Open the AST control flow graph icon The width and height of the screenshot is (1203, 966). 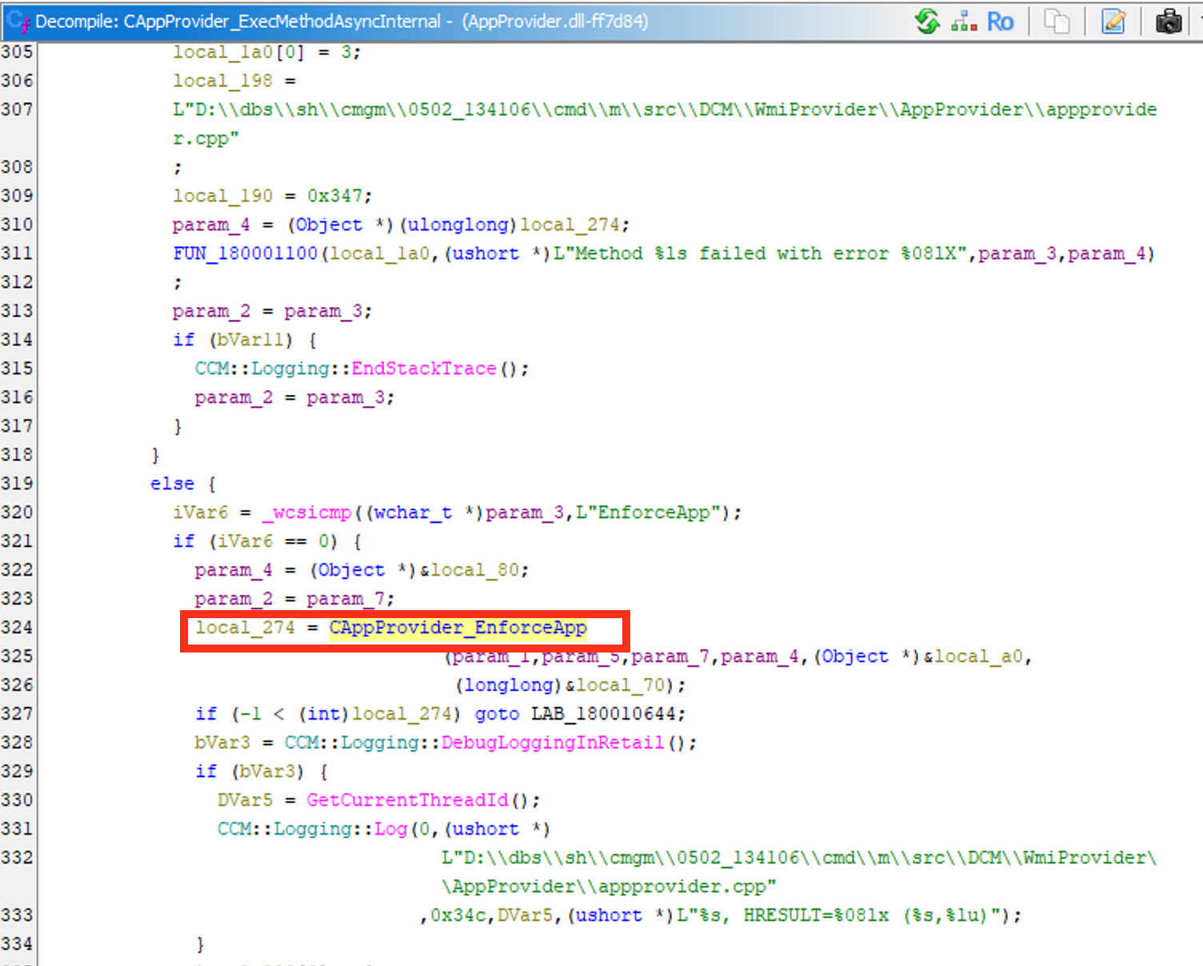click(x=964, y=21)
